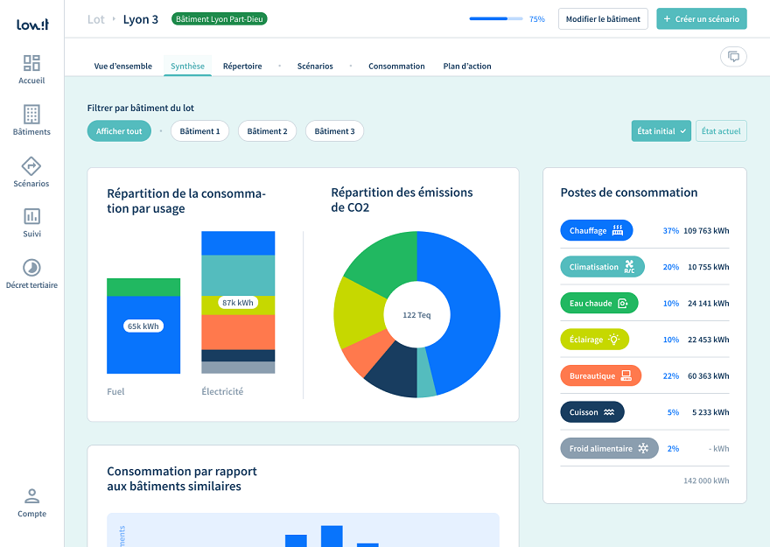Viewport: 770px width, 547px height.
Task: Click Modifier le bâtiment button
Action: [603, 19]
